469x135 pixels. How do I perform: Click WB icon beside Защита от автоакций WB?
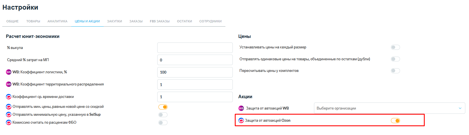coord(241,108)
